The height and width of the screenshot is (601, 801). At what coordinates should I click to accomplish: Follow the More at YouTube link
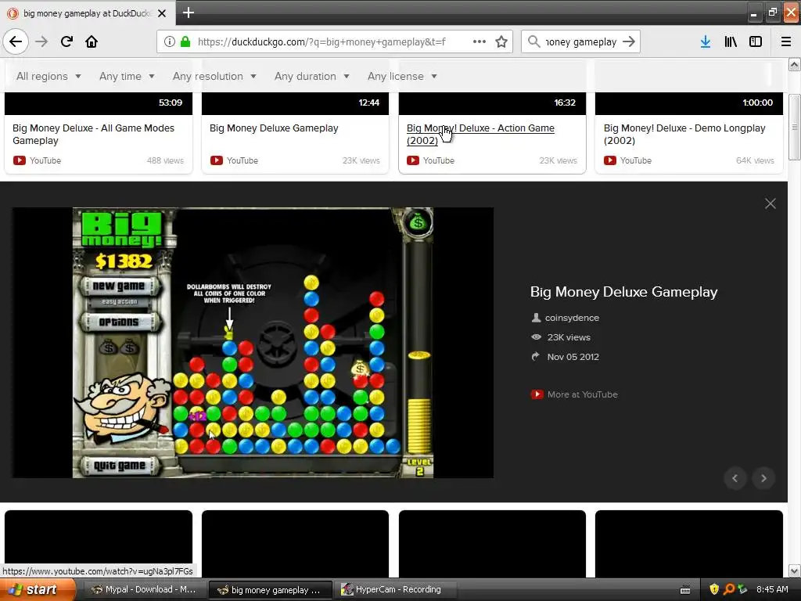582,394
